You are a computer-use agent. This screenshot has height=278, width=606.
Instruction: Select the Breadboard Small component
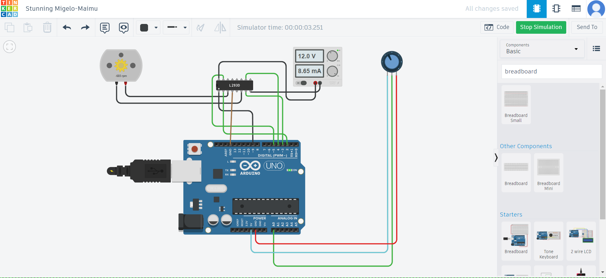pyautogui.click(x=516, y=105)
